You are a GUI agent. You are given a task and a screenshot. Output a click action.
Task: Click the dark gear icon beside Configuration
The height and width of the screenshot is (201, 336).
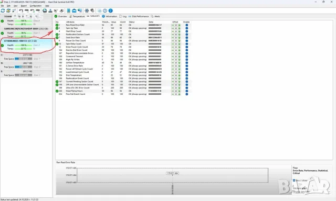92,10
